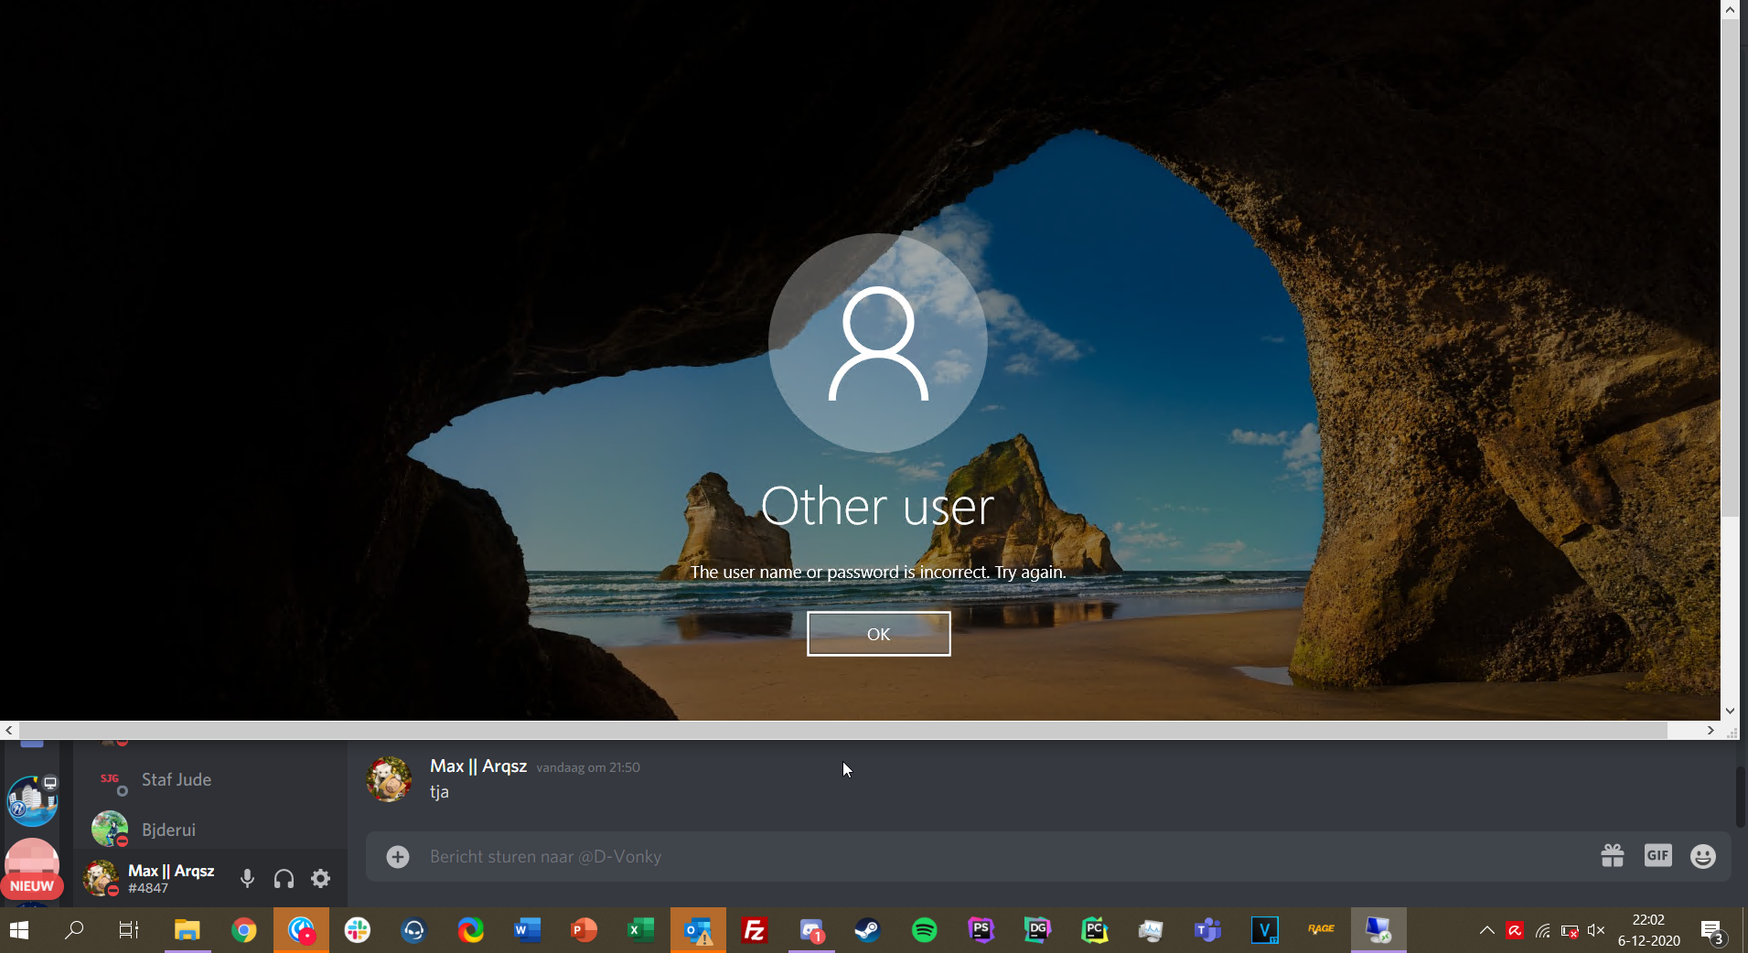The height and width of the screenshot is (953, 1748).
Task: Open Spotify from the taskbar
Action: tap(925, 931)
